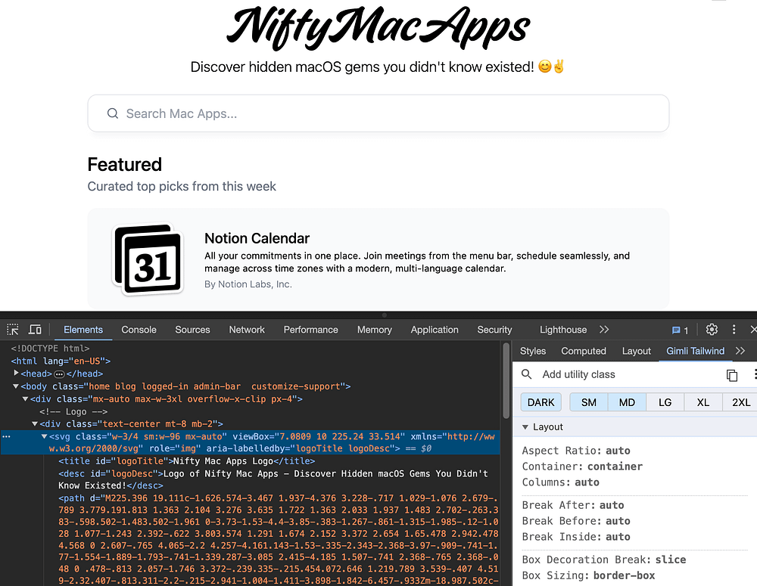The image size is (757, 586).
Task: Click the Box Decoration Break slice value
Action: click(x=670, y=560)
